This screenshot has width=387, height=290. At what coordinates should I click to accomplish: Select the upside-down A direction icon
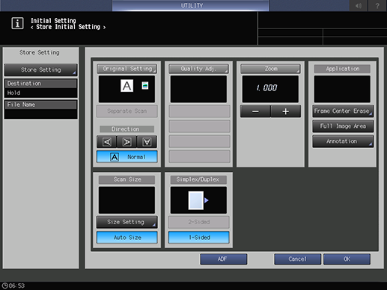pos(147,142)
